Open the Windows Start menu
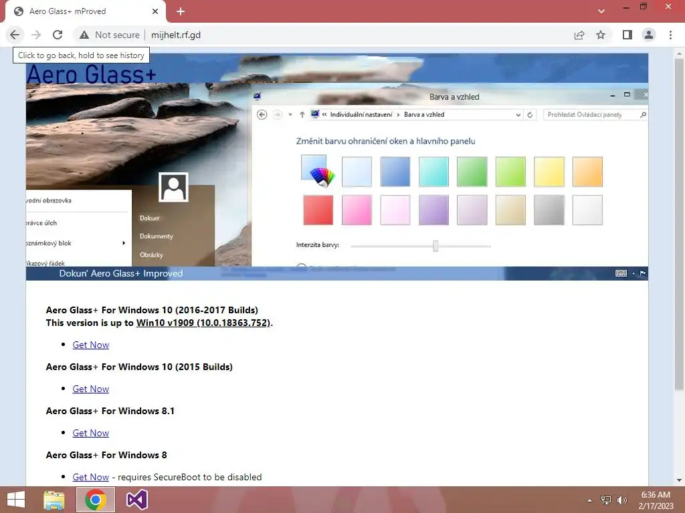The width and height of the screenshot is (685, 513). tap(16, 500)
